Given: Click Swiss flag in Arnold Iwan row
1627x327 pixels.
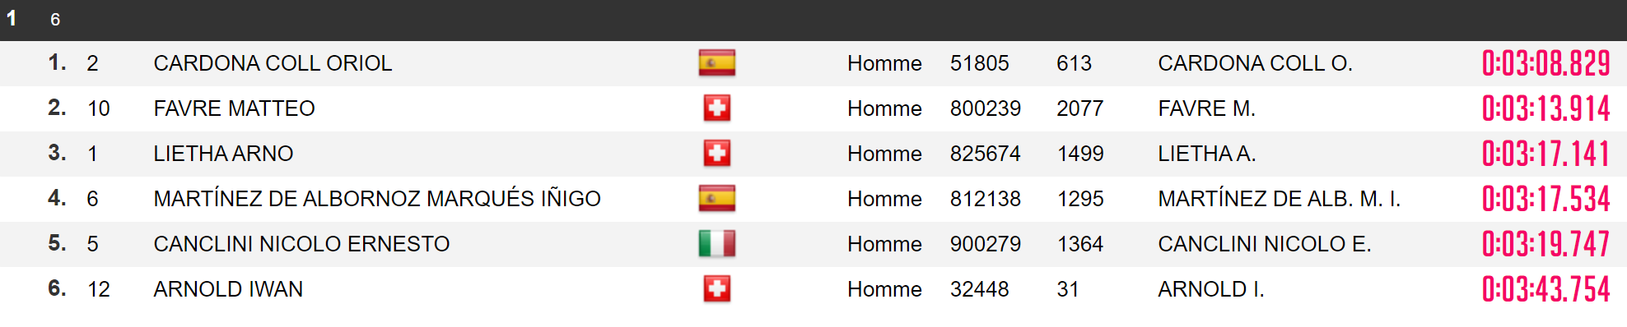Looking at the screenshot, I should tap(716, 289).
